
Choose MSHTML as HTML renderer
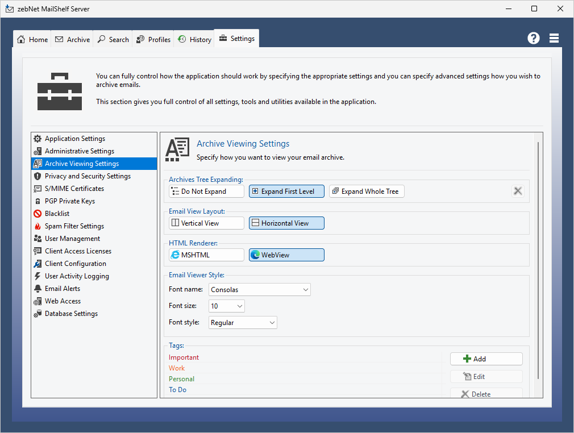tap(206, 255)
